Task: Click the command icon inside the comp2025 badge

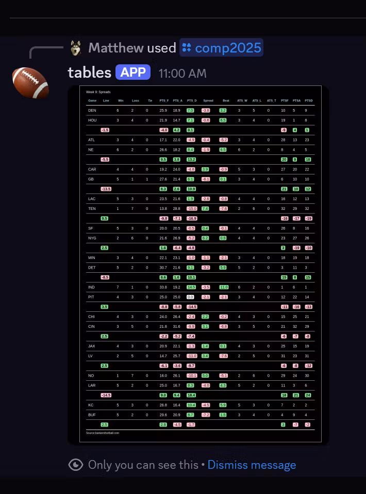Action: tap(188, 47)
